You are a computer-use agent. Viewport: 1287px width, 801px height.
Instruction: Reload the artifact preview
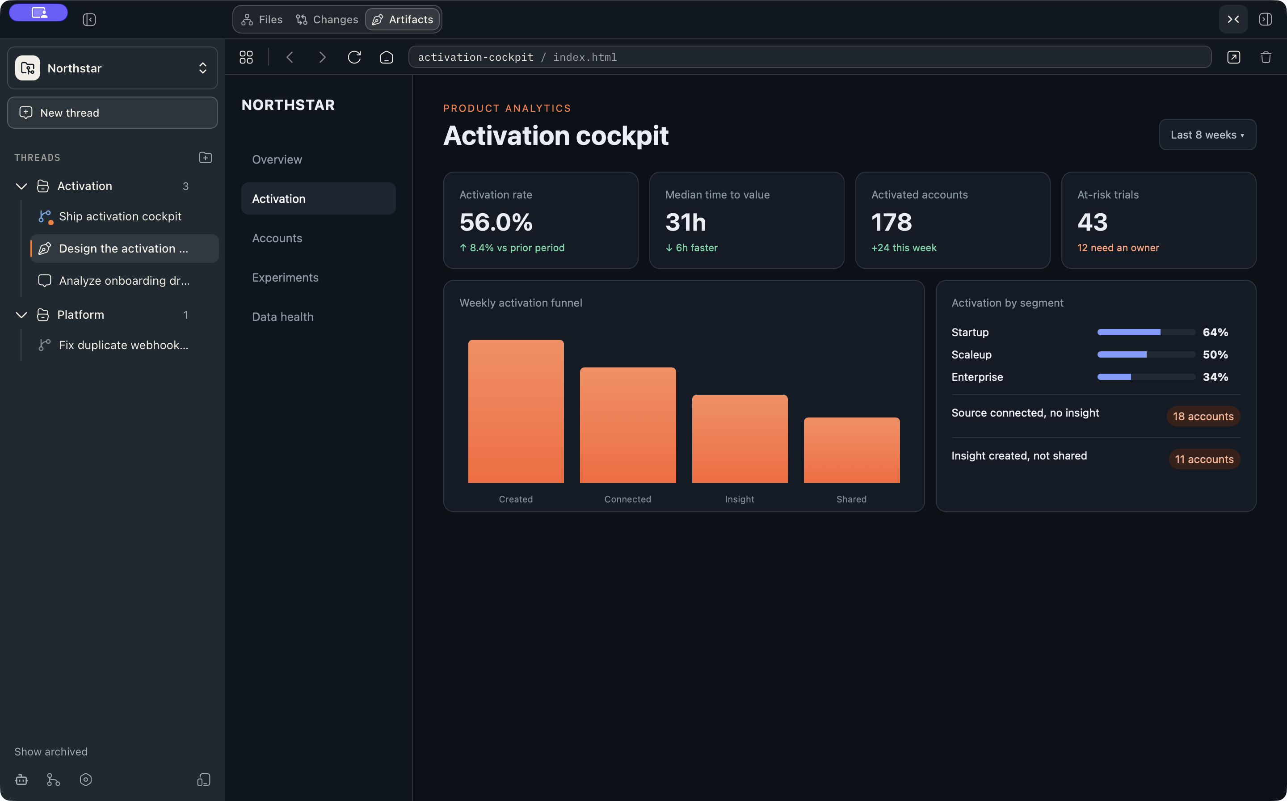[354, 57]
